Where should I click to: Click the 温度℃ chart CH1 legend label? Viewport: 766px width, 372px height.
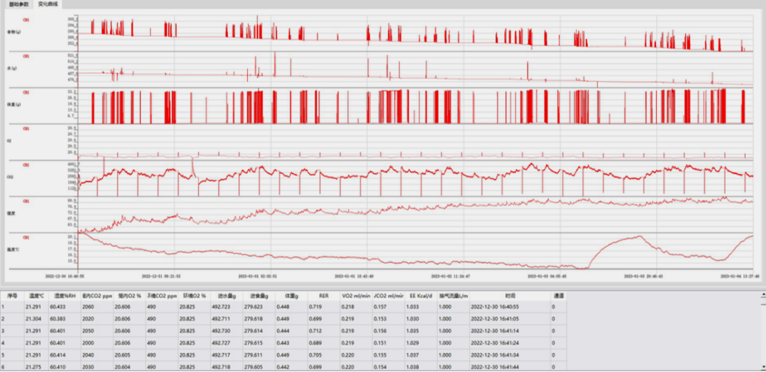[x=26, y=237]
